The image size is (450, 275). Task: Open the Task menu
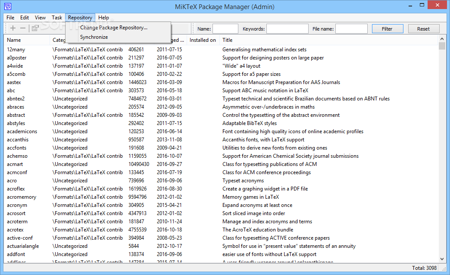coord(57,18)
